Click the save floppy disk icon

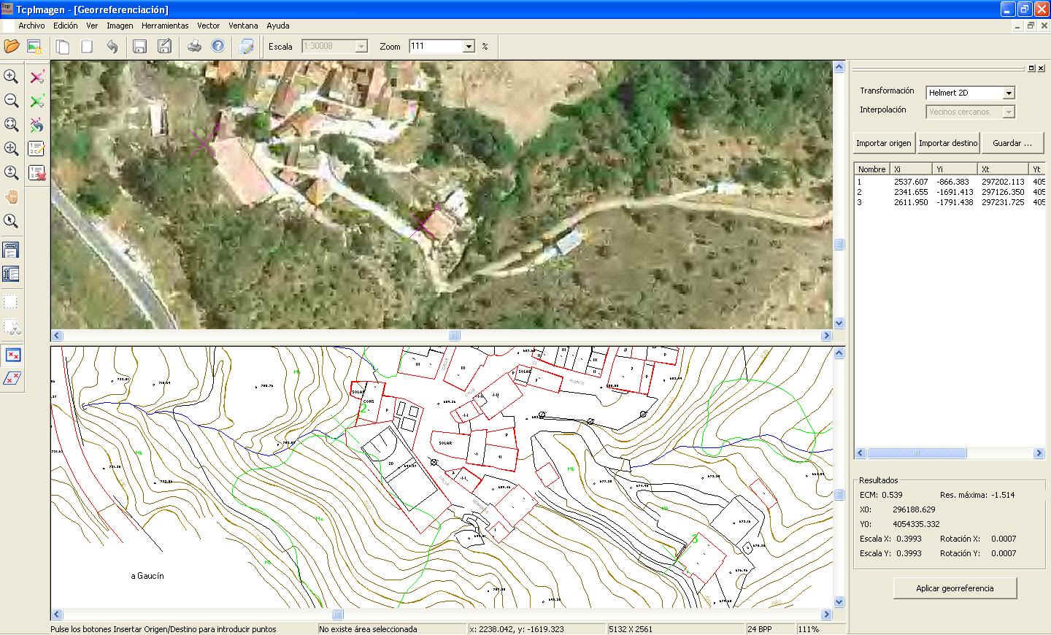coord(139,47)
